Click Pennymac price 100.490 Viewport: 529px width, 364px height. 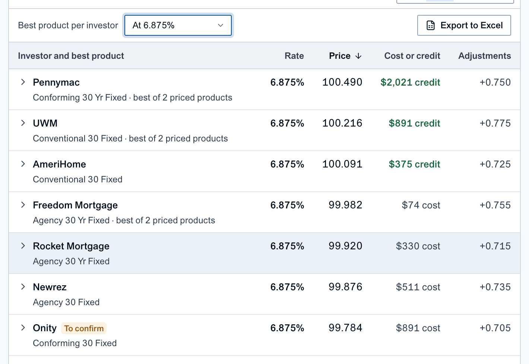point(342,82)
